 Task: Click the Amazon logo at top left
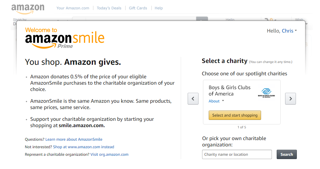28,9
